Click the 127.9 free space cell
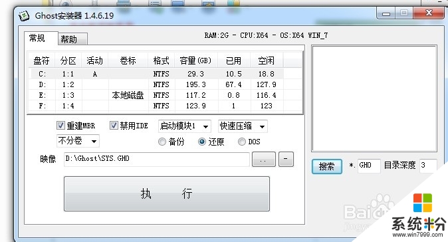 click(x=267, y=84)
